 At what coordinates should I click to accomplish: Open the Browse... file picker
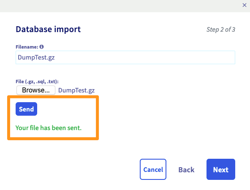pos(36,90)
